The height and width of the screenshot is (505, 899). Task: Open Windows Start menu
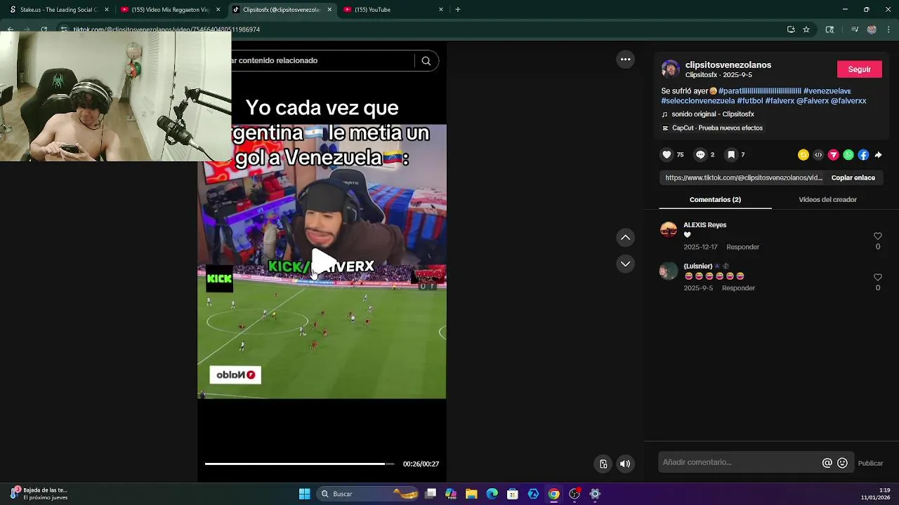[x=304, y=494]
